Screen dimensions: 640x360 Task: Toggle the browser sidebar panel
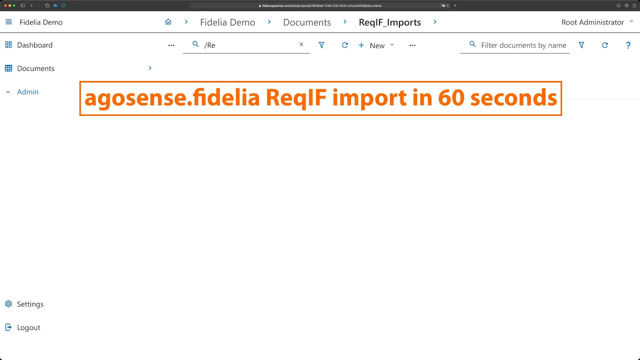pos(22,5)
